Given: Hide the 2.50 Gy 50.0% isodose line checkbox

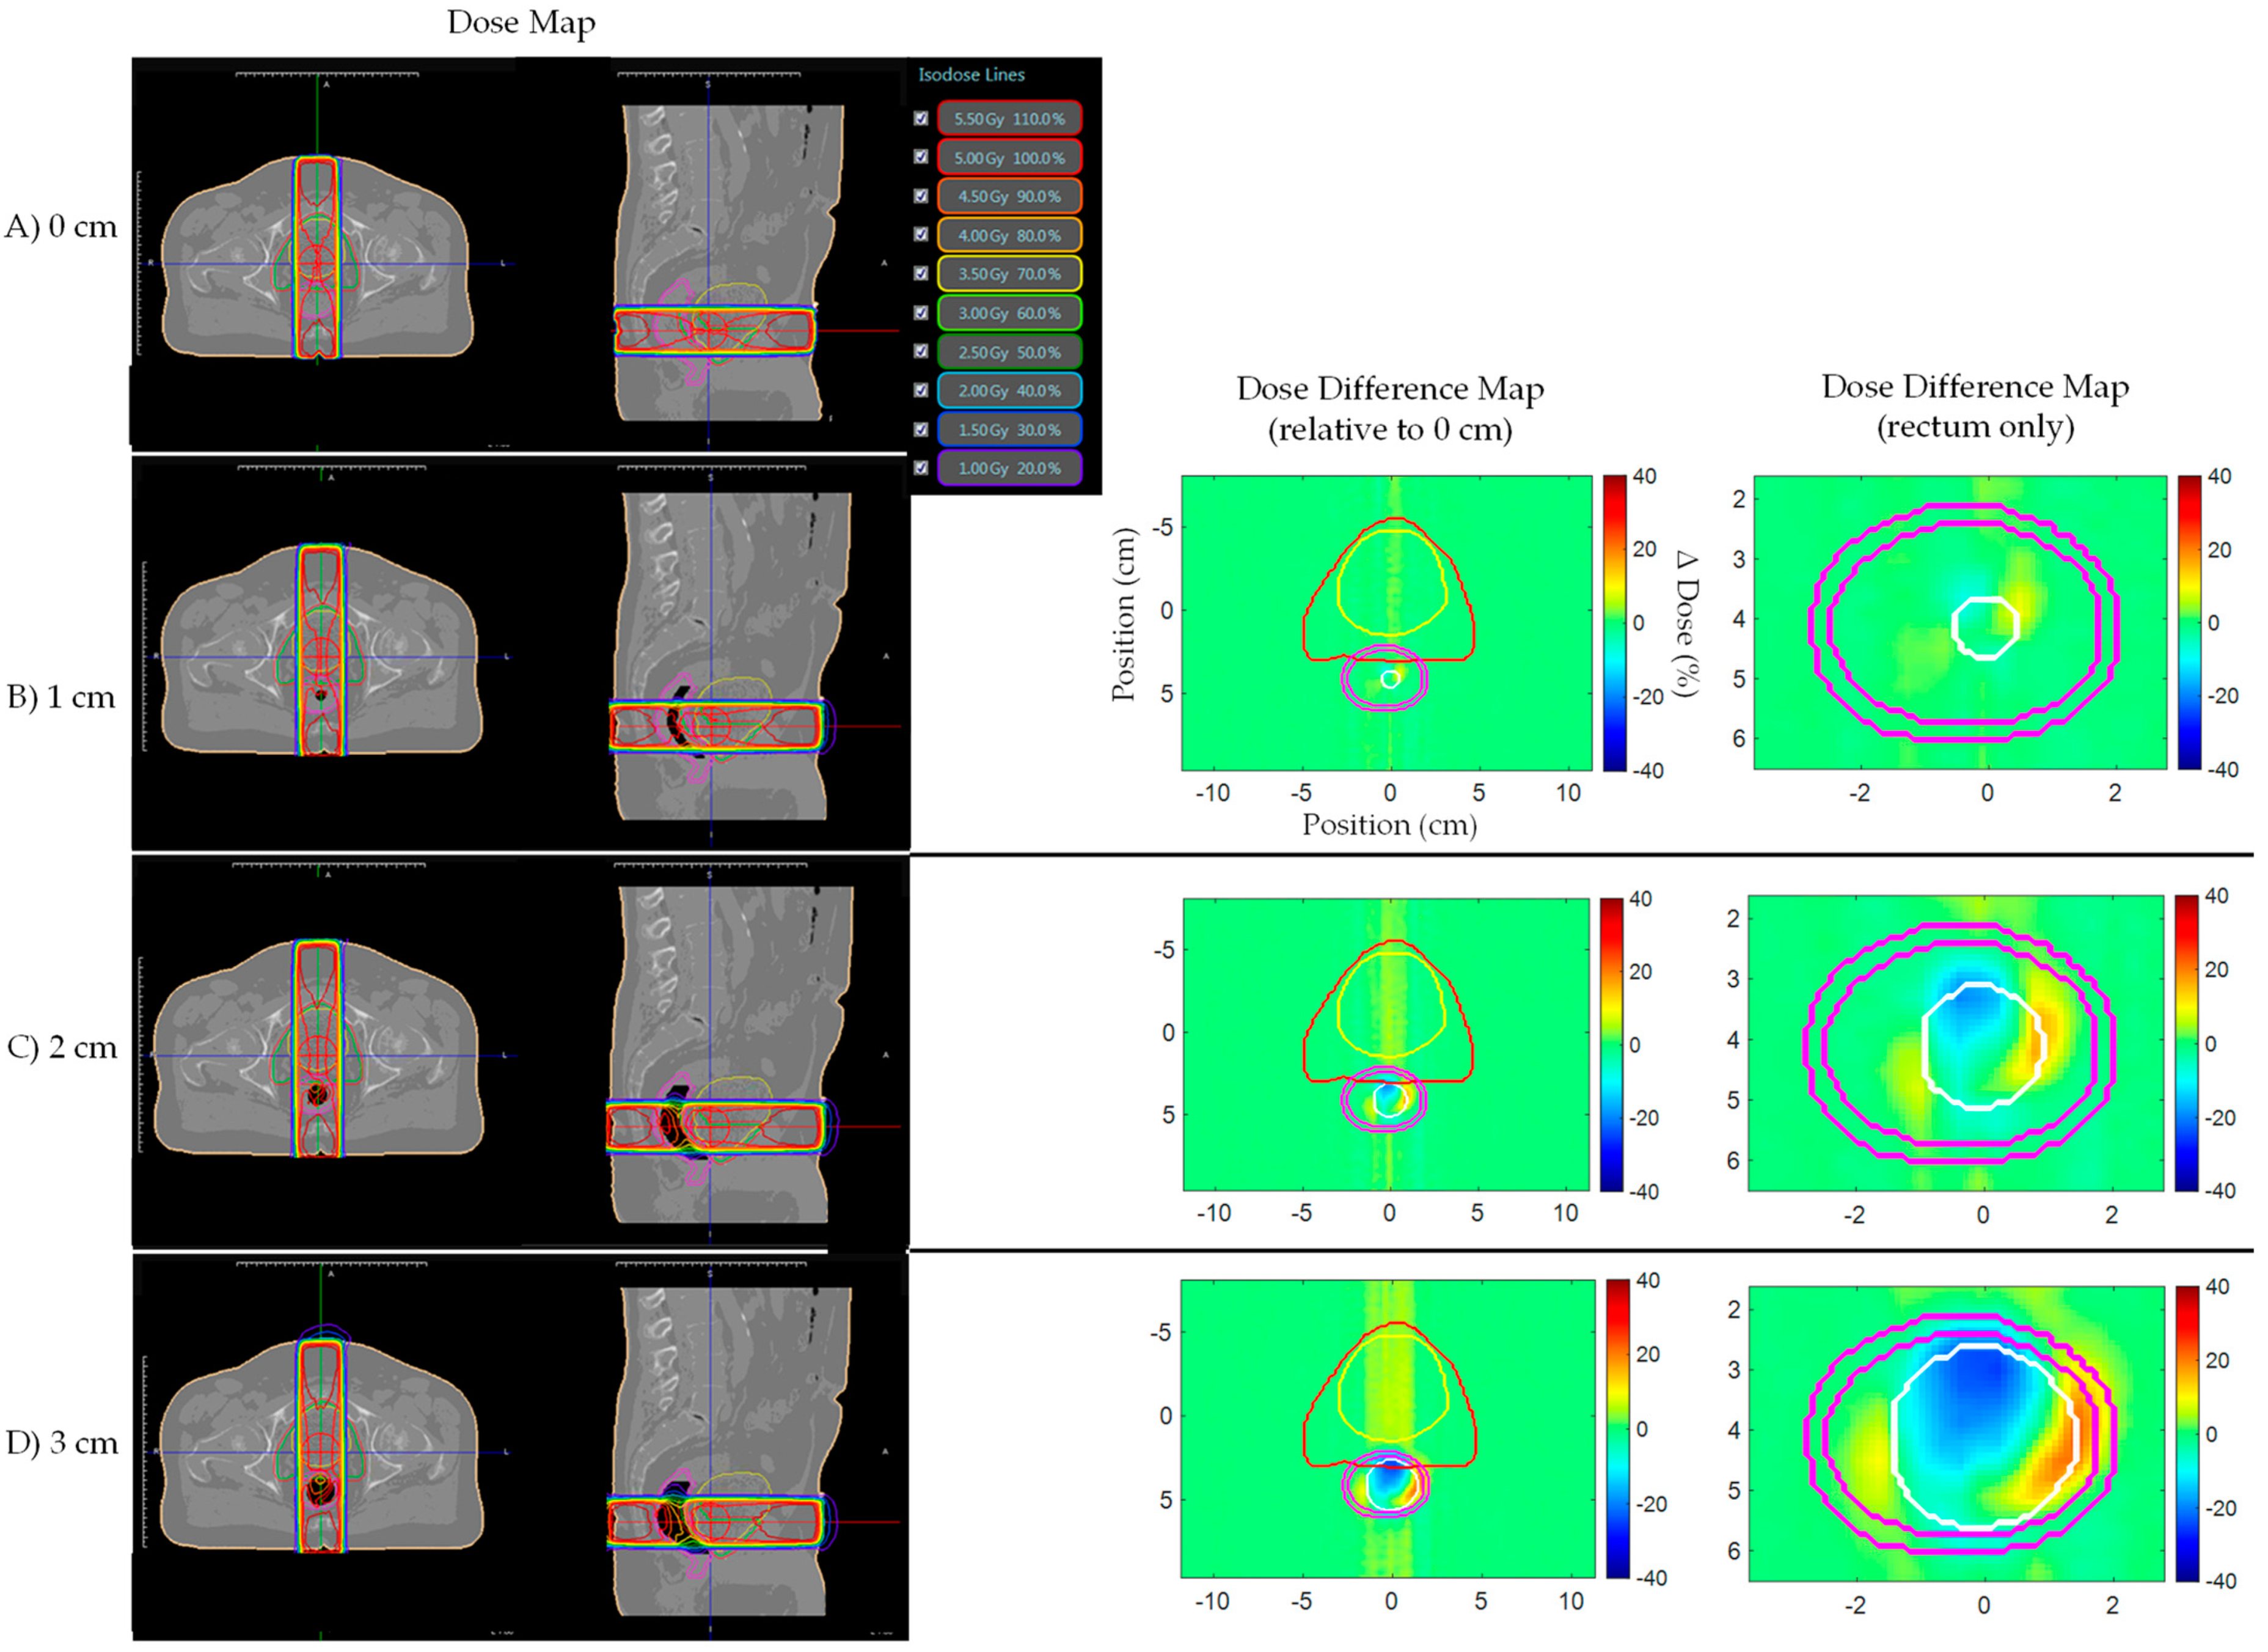Looking at the screenshot, I should [x=921, y=351].
